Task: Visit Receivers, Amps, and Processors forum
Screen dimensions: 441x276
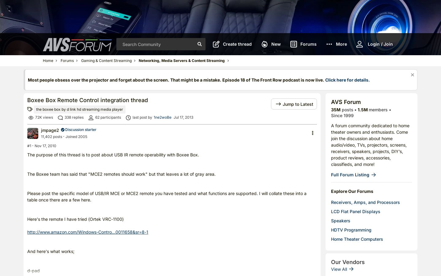Action: (x=365, y=202)
